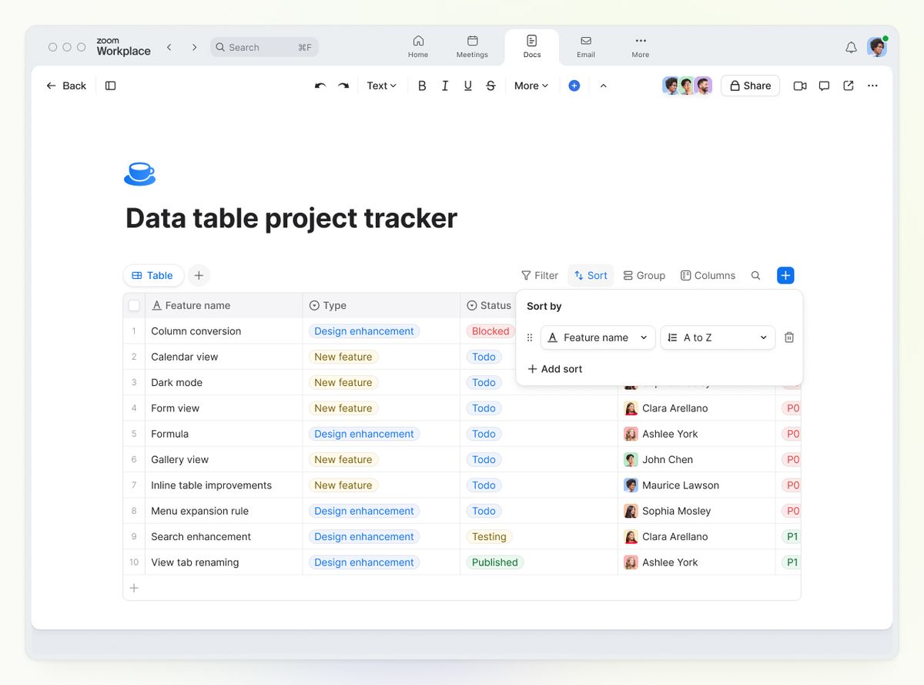Toggle the sidebar panel icon next to Back

[110, 86]
